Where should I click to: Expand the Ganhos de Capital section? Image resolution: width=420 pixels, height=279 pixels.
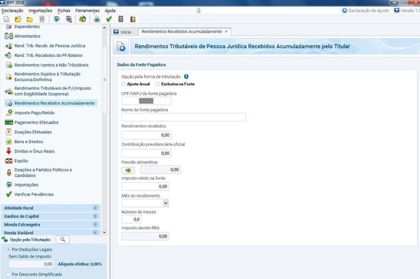51,216
